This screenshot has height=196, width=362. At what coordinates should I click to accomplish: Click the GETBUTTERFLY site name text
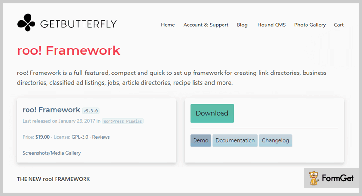[x=79, y=24]
